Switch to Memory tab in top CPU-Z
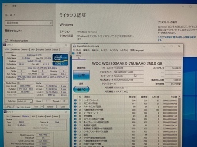The height and width of the screenshot is (147, 197). click(x=25, y=50)
